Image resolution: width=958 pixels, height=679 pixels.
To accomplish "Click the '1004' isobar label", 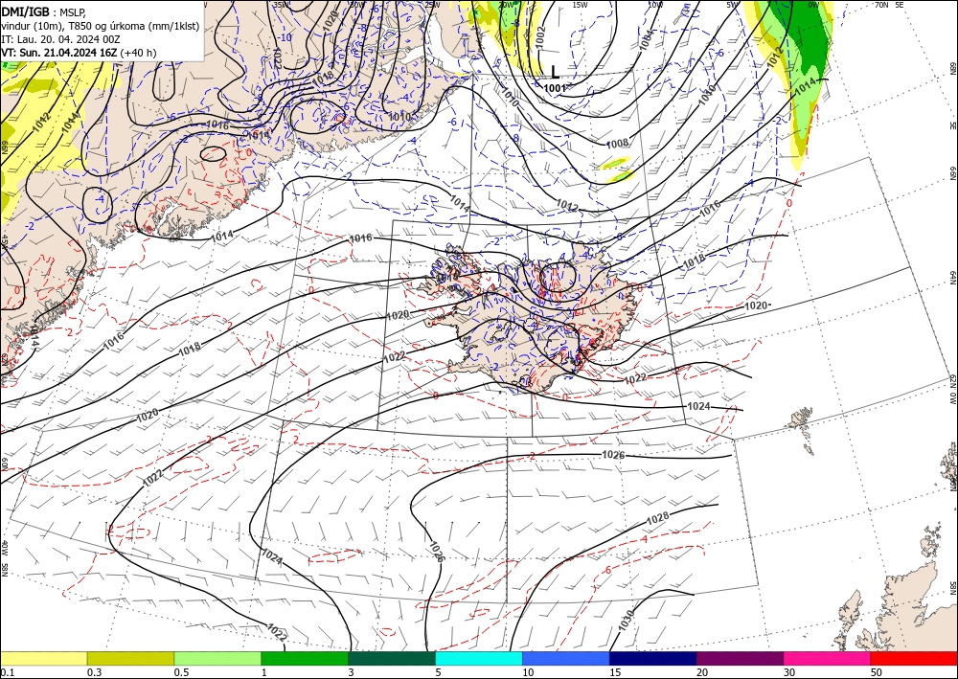I will point(646,39).
